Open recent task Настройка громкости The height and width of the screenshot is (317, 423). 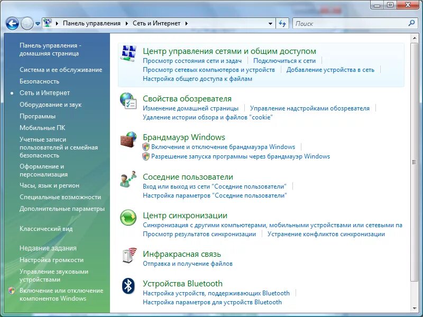point(51,260)
